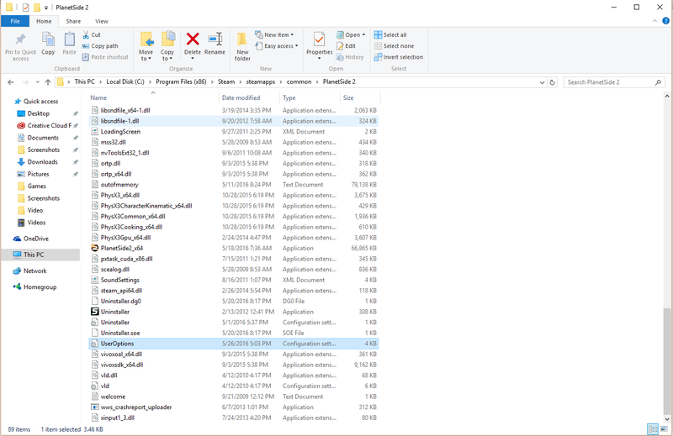Click steamapps in the address breadcrumb

[x=261, y=81]
